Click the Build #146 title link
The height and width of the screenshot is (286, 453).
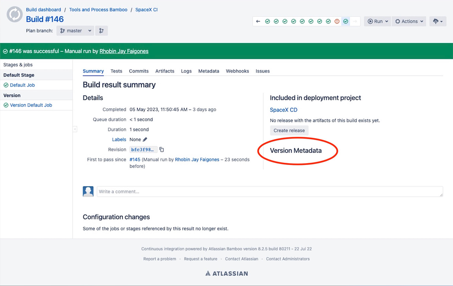point(45,19)
